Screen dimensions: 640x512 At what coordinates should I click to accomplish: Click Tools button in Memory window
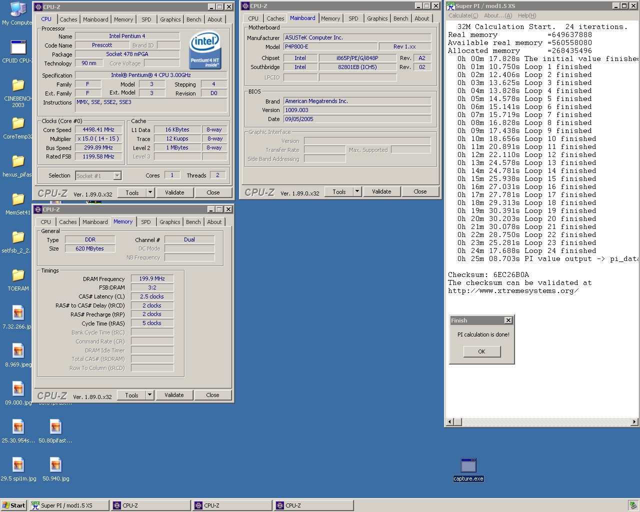click(131, 395)
